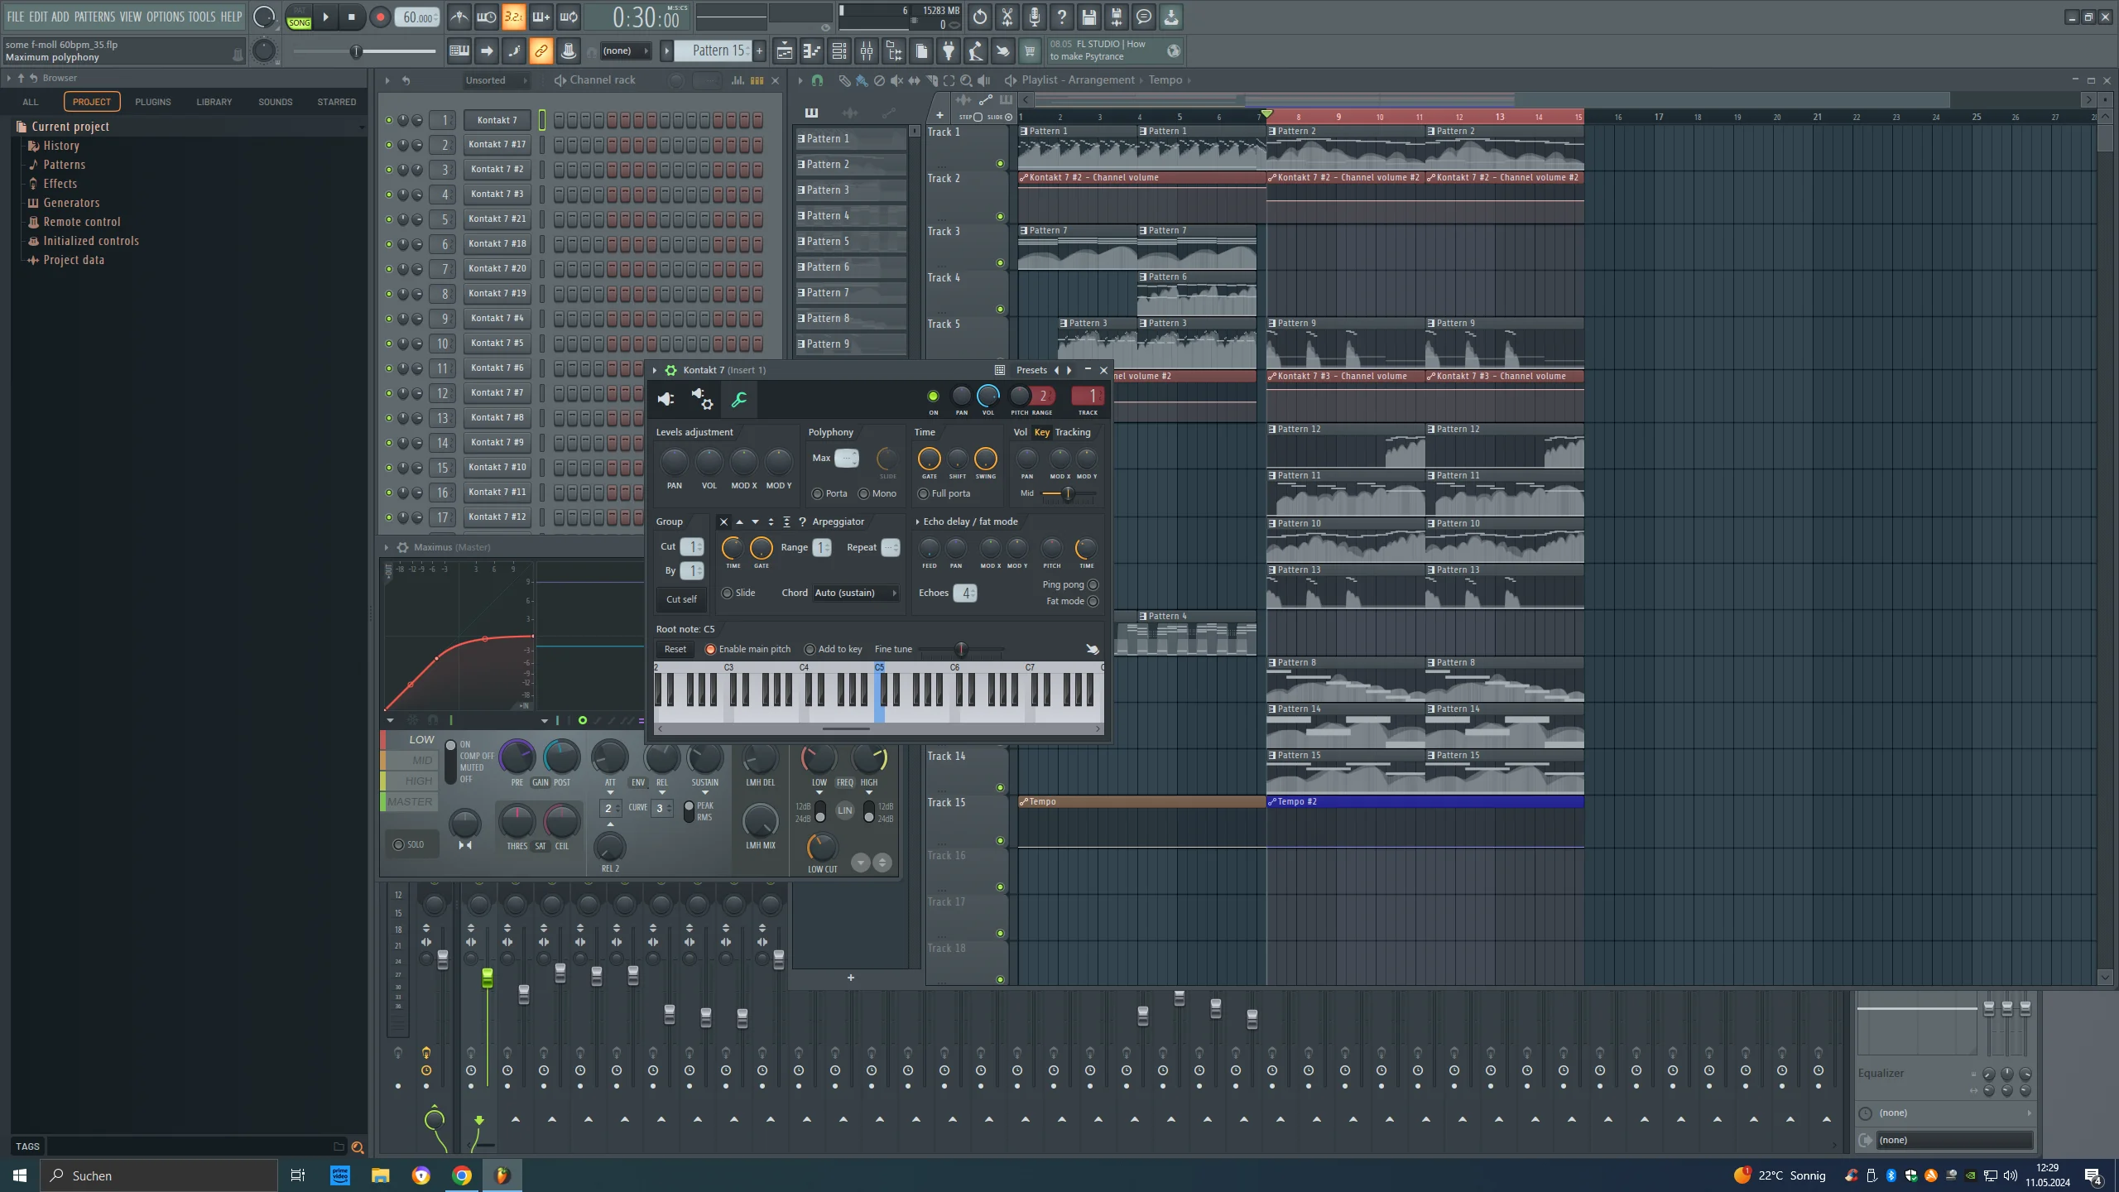Click the Reset root note button
Viewport: 2119px width, 1192px height.
675,649
